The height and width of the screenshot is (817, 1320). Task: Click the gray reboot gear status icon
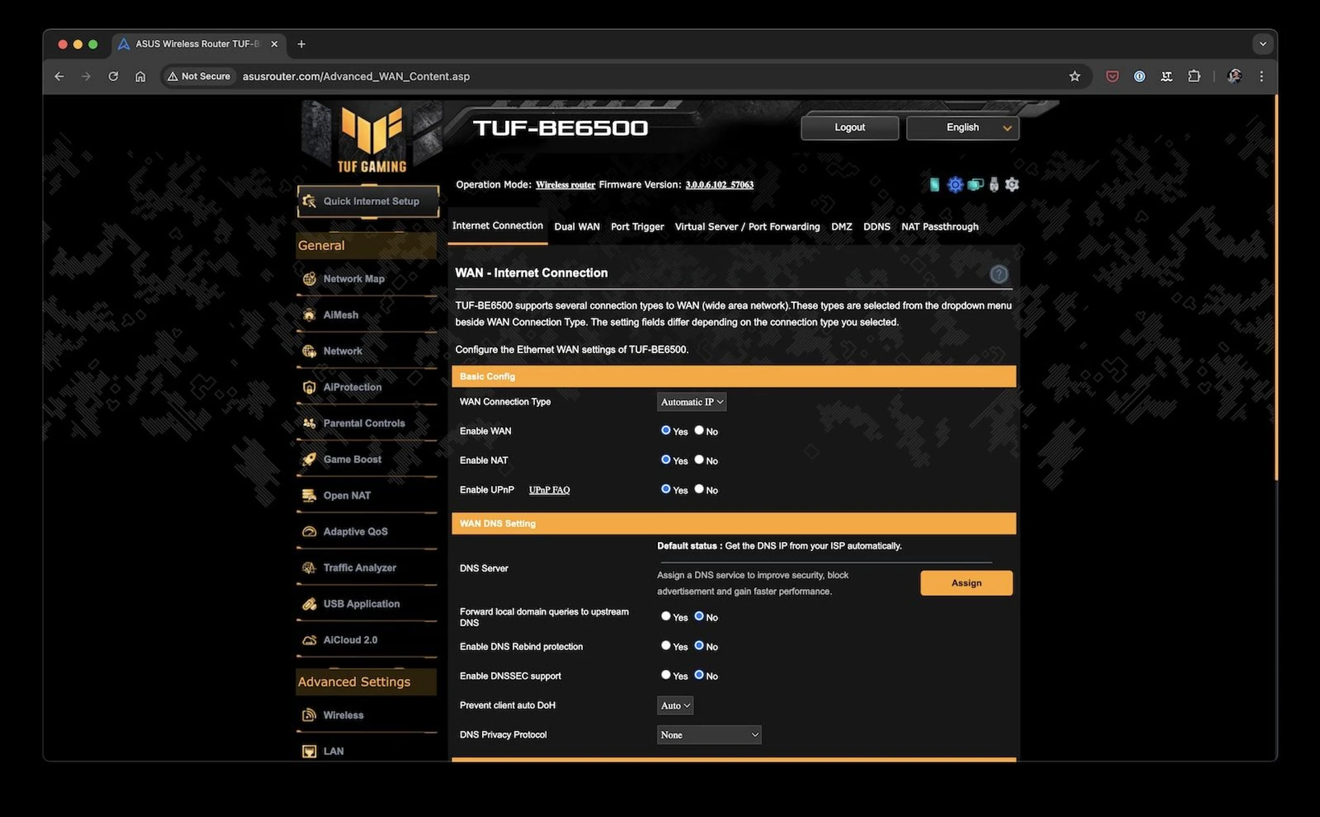[1011, 184]
